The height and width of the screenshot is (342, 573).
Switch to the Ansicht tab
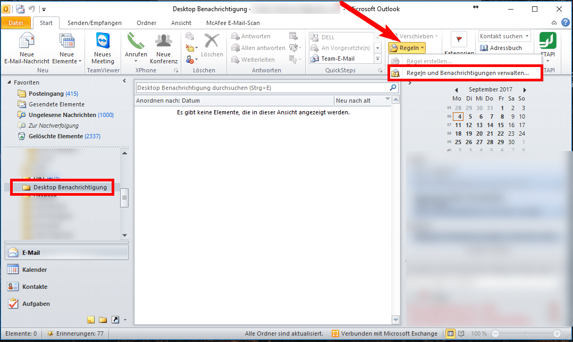coord(181,23)
